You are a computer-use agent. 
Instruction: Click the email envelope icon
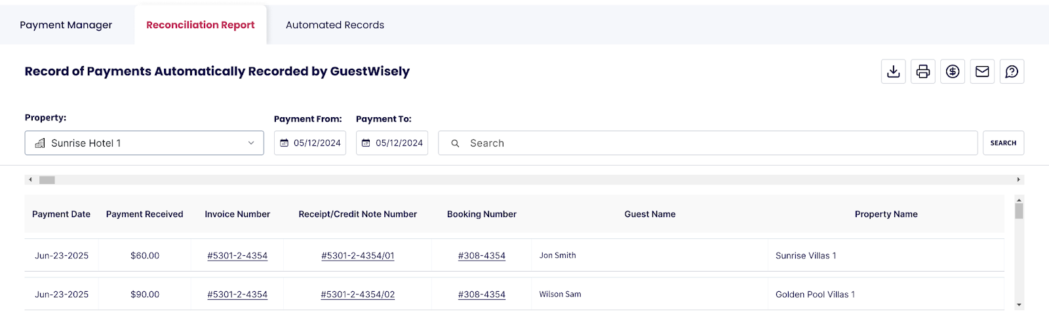[981, 71]
